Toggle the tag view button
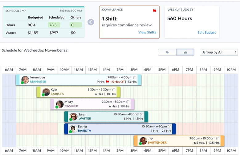Image resolution: width=240 pixels, height=156 pixels. pyautogui.click(x=167, y=52)
